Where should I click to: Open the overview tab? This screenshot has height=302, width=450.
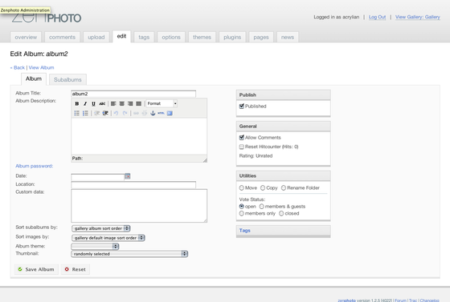point(26,37)
